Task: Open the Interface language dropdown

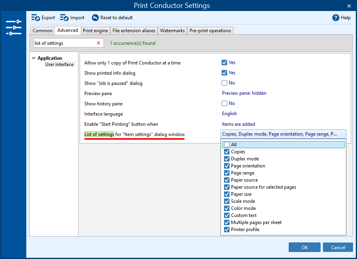Action: (229, 114)
